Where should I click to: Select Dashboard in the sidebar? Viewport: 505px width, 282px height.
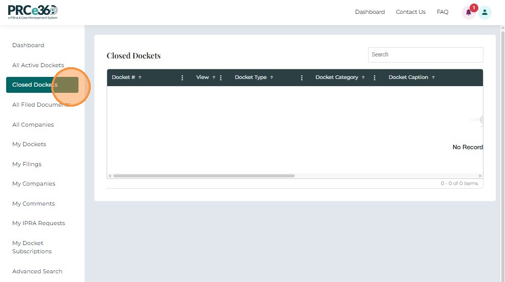(28, 45)
